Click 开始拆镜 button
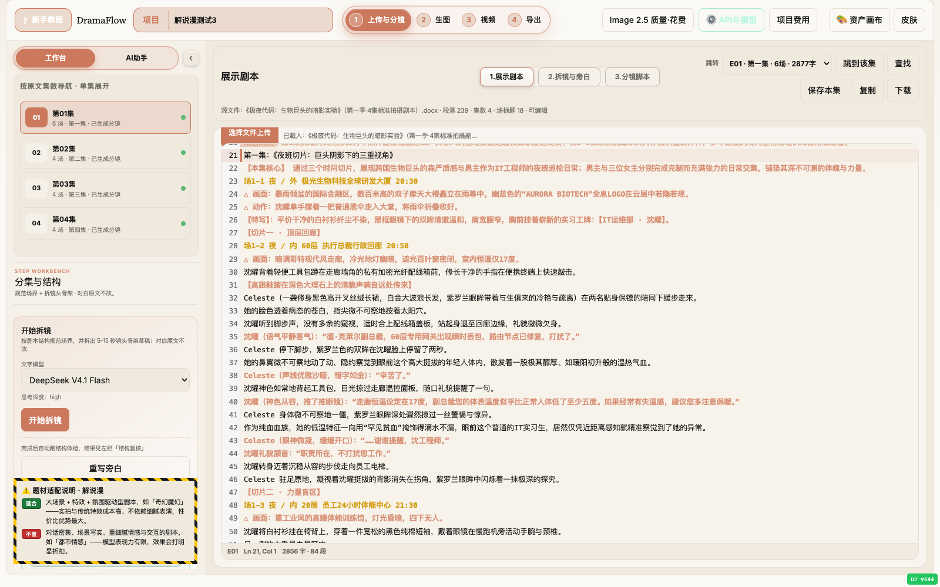The image size is (940, 587). (x=45, y=420)
